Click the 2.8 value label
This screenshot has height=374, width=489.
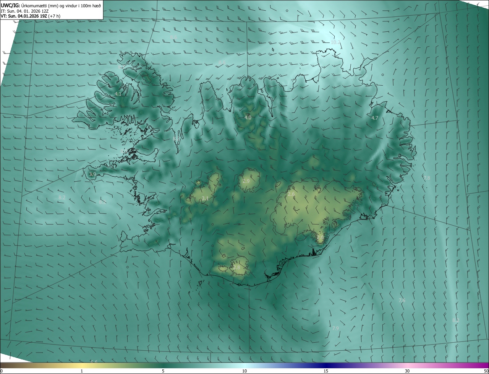pyautogui.click(x=236, y=268)
